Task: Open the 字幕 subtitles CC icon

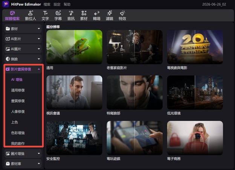Action: [x=58, y=13]
